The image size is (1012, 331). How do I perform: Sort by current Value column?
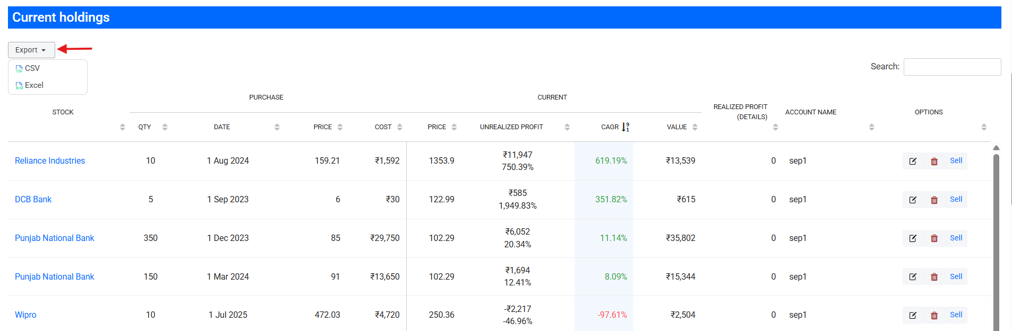click(695, 127)
